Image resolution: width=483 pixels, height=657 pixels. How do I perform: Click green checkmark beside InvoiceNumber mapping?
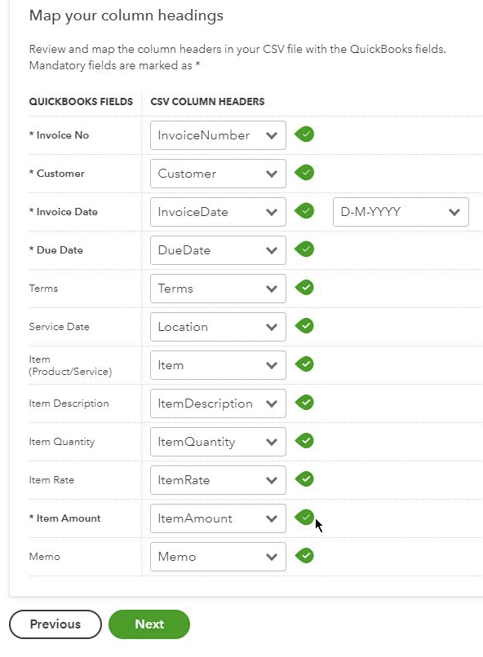[304, 134]
